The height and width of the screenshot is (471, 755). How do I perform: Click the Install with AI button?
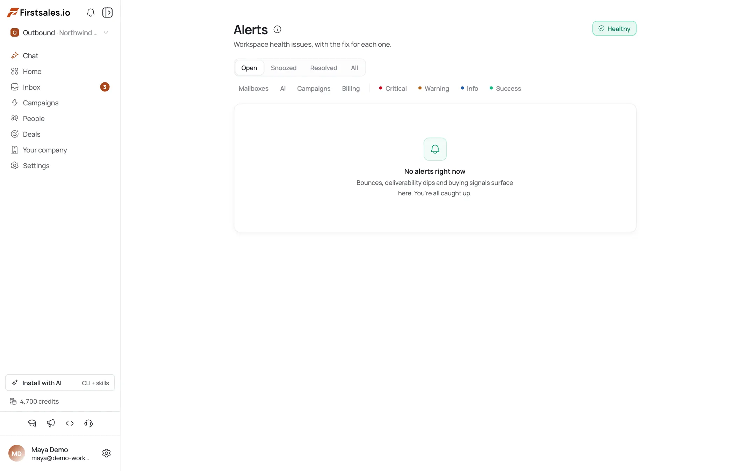(x=60, y=383)
